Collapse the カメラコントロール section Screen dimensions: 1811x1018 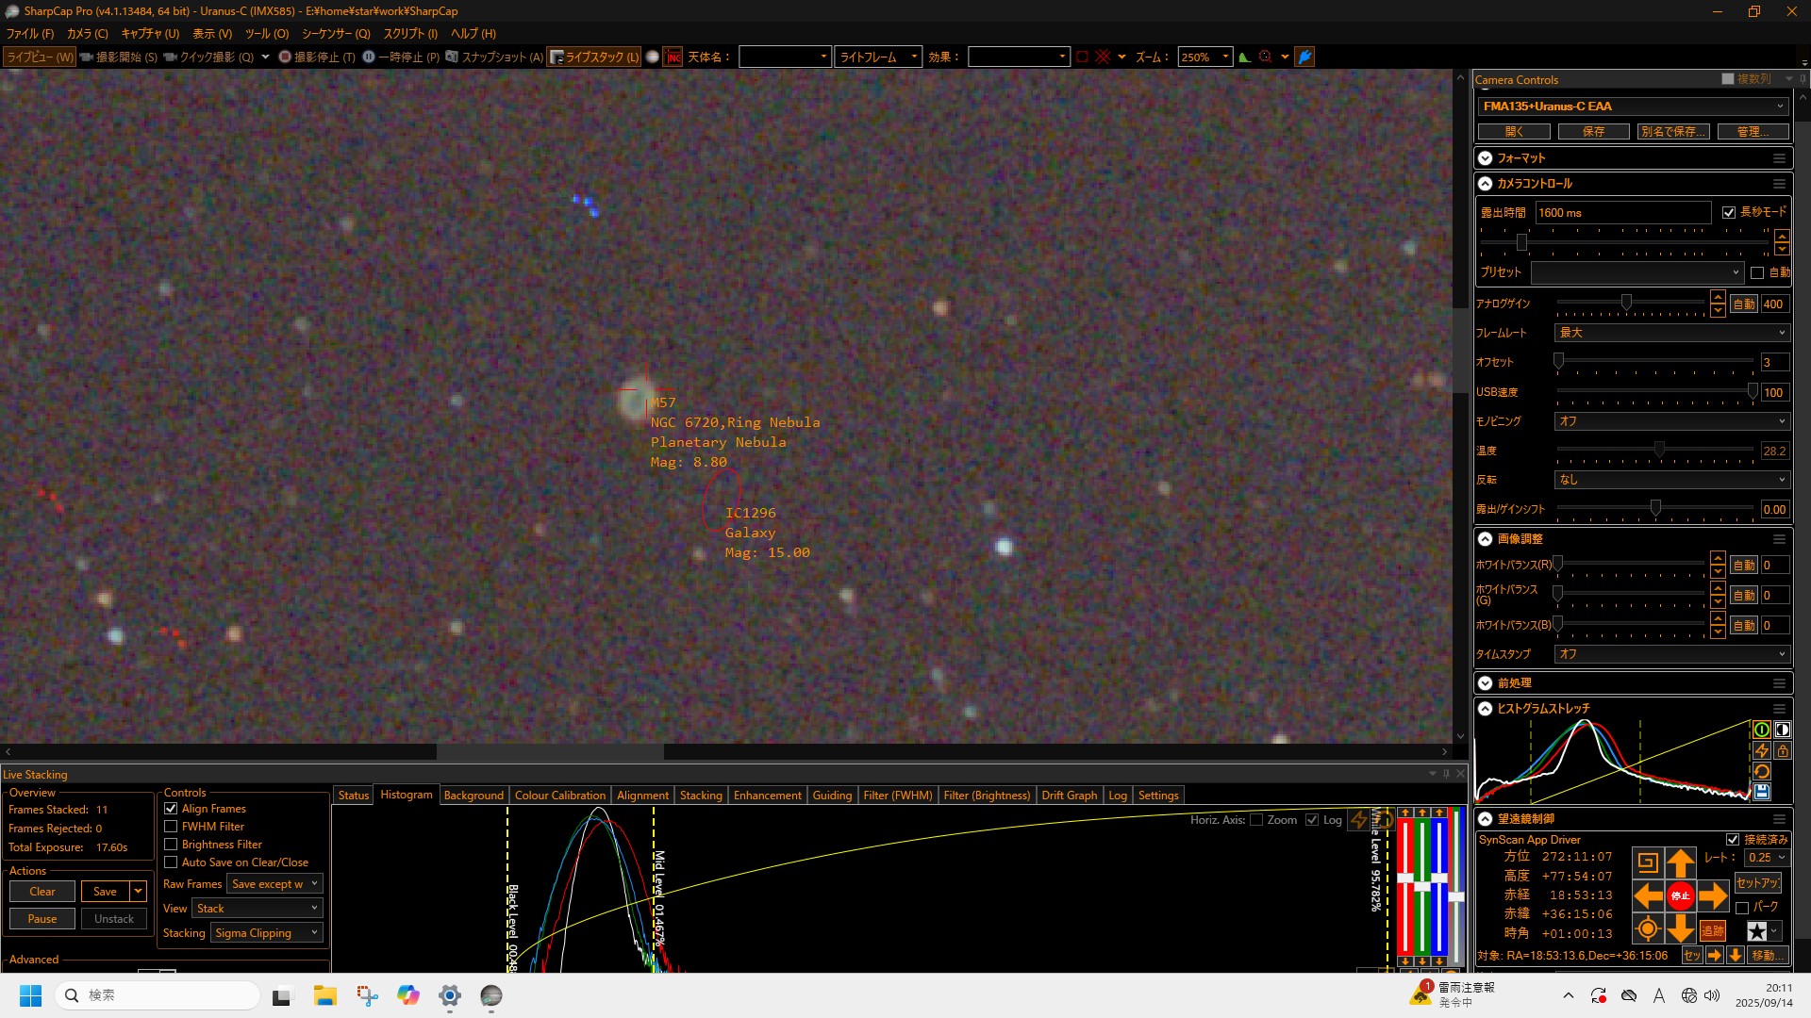point(1486,184)
